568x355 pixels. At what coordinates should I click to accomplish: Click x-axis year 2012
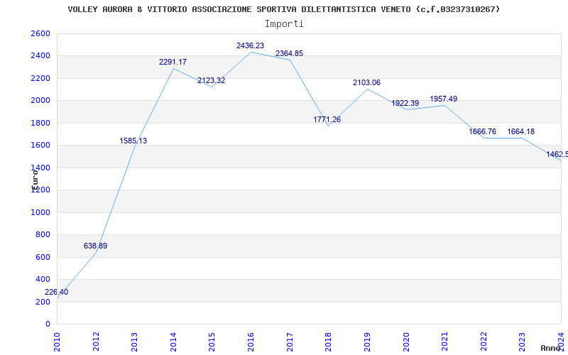pyautogui.click(x=96, y=342)
